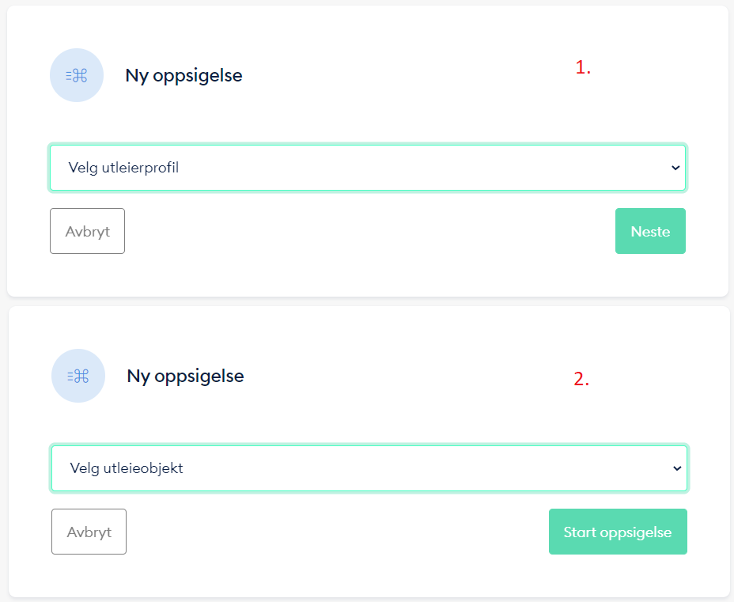734x602 pixels.
Task: Click the "Velg utleieobjekt" placeholder text
Action: (x=127, y=468)
